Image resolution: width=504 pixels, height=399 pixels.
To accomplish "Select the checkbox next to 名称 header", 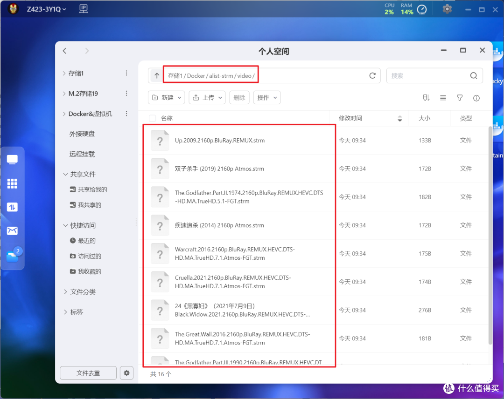I will point(152,118).
